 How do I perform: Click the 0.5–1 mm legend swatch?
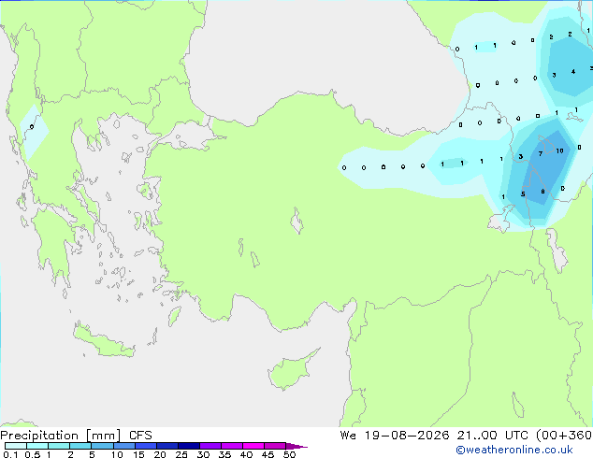[x=37, y=446]
